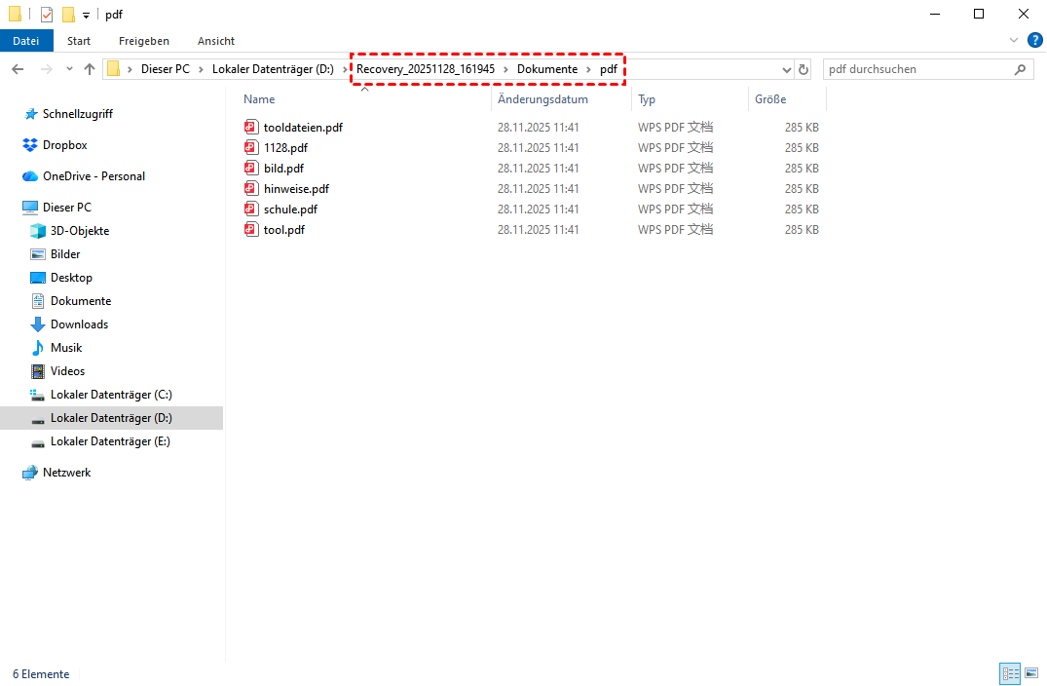Switch to large thumbnails view icon
This screenshot has width=1047, height=686.
1031,673
